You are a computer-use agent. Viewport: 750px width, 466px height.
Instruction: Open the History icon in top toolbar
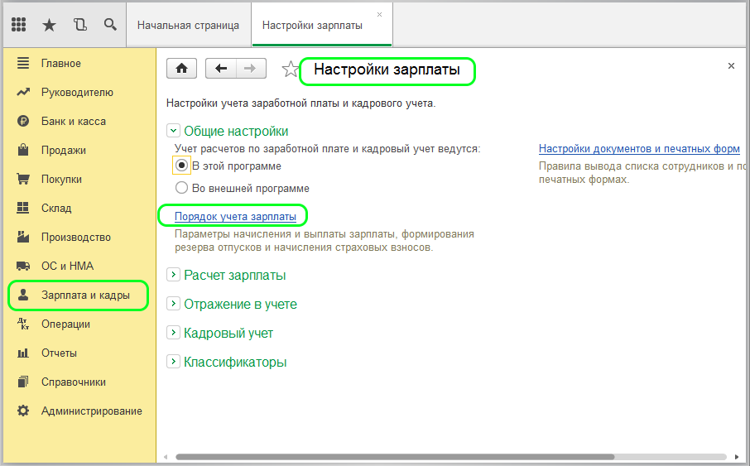click(79, 25)
